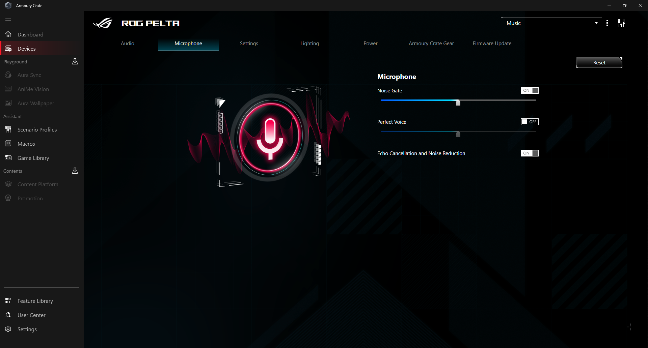This screenshot has height=348, width=648.
Task: Click the Playground section header
Action: click(15, 62)
